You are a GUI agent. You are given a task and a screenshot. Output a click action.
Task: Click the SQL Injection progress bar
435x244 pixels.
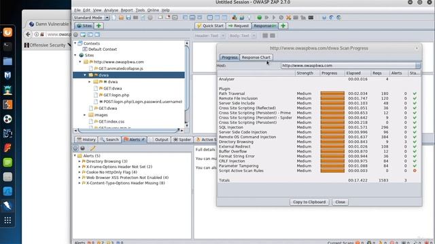(332, 127)
